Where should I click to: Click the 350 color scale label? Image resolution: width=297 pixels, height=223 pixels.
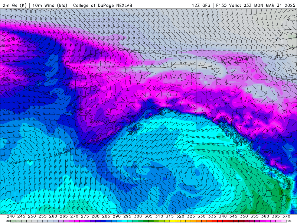[244, 216]
